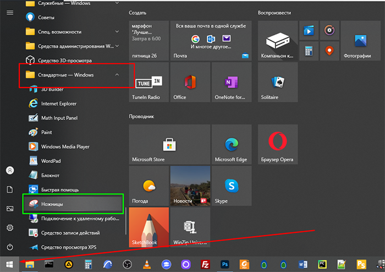Launch the TuneIn Radio tile
This screenshot has width=385, height=272.
coord(149,82)
